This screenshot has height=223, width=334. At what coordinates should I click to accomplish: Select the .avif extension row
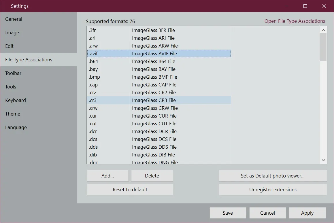[x=159, y=54]
